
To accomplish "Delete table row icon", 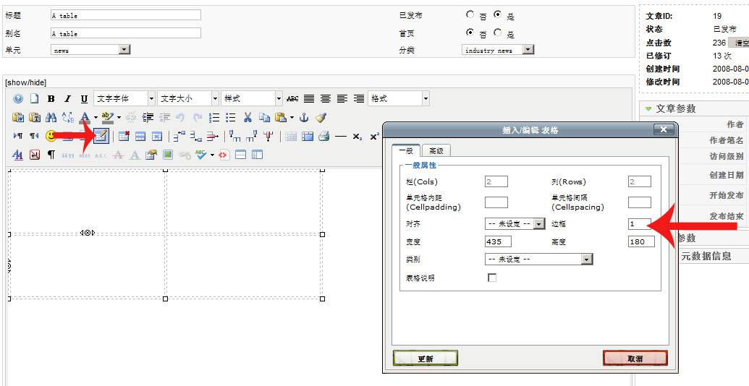I will (213, 136).
